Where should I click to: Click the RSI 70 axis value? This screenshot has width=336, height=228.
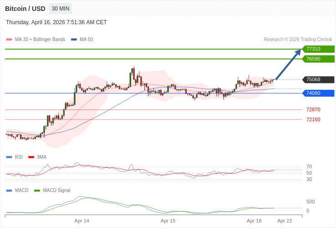point(309,166)
